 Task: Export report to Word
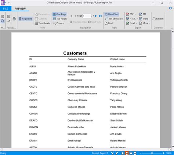click(144, 19)
